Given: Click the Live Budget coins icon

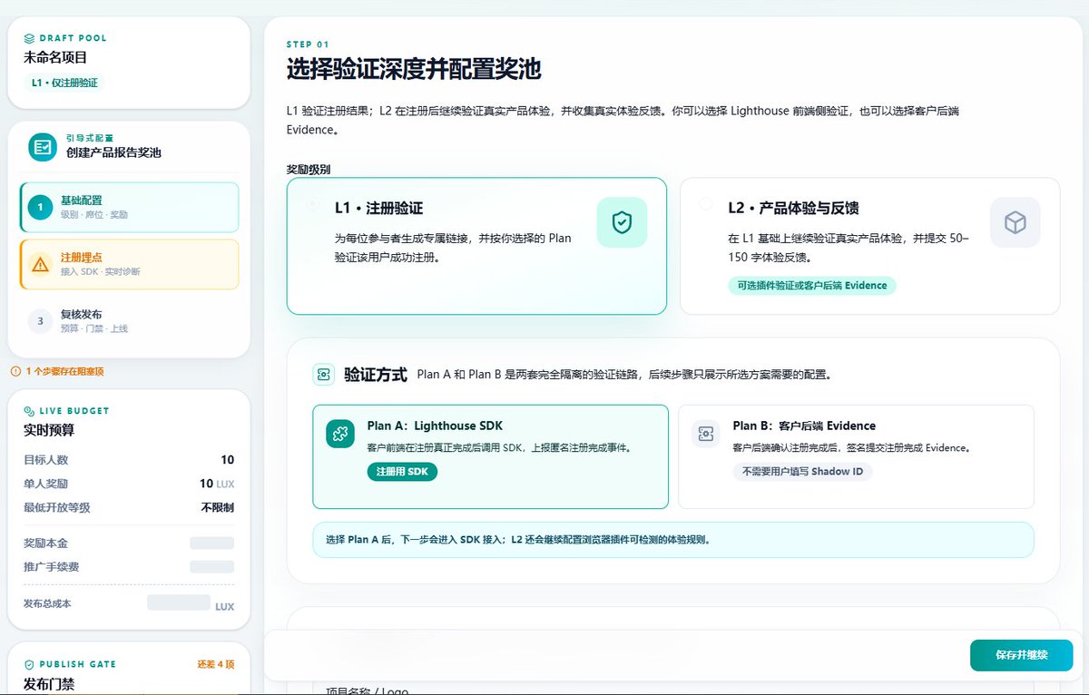Looking at the screenshot, I should pyautogui.click(x=29, y=411).
